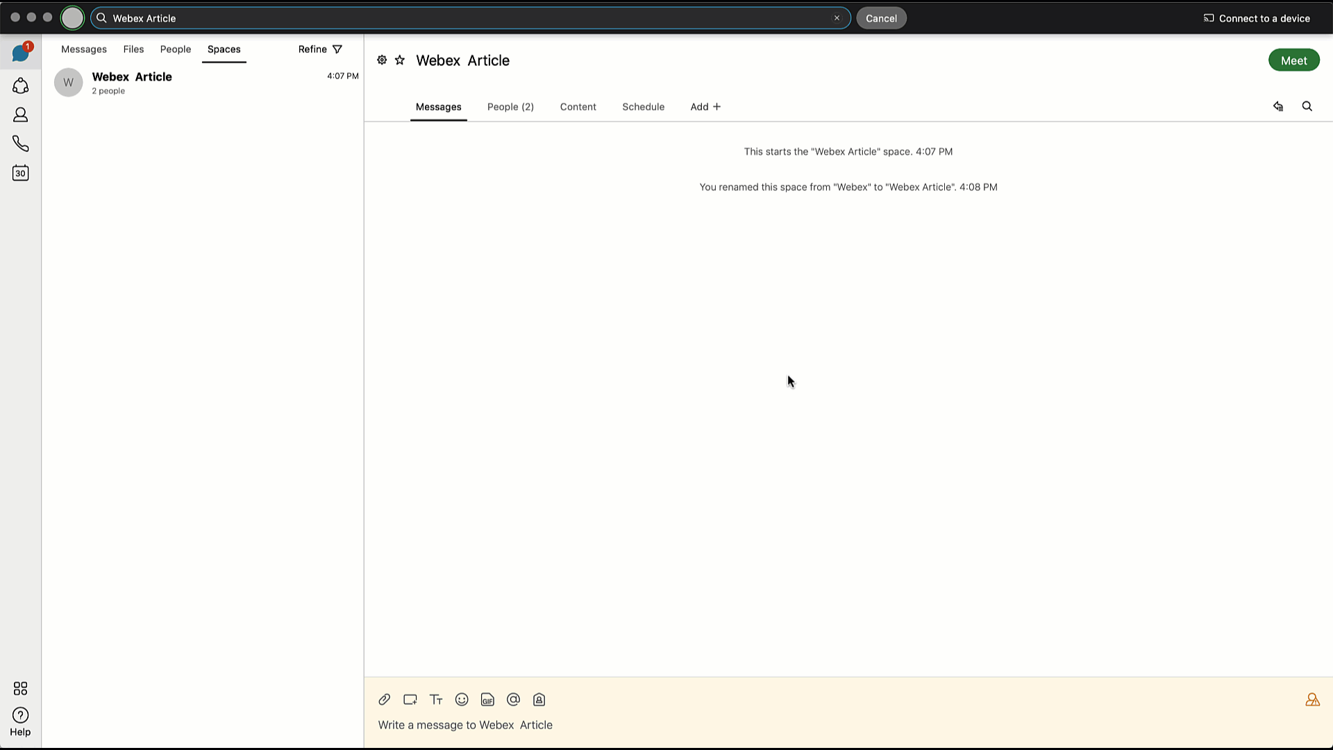Screen dimensions: 1333x750
Task: Clear the search box text
Action: point(837,18)
